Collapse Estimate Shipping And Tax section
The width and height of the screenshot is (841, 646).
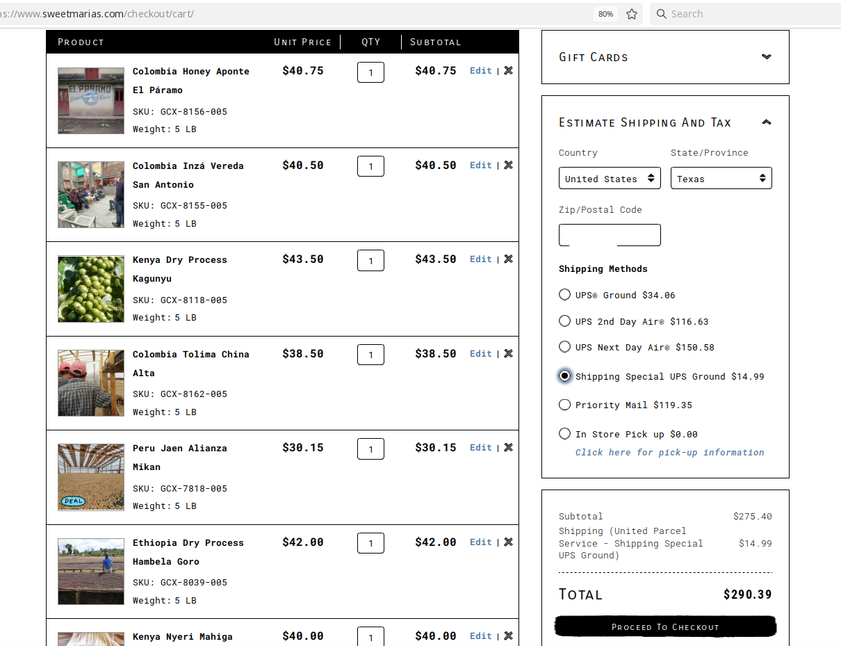766,122
